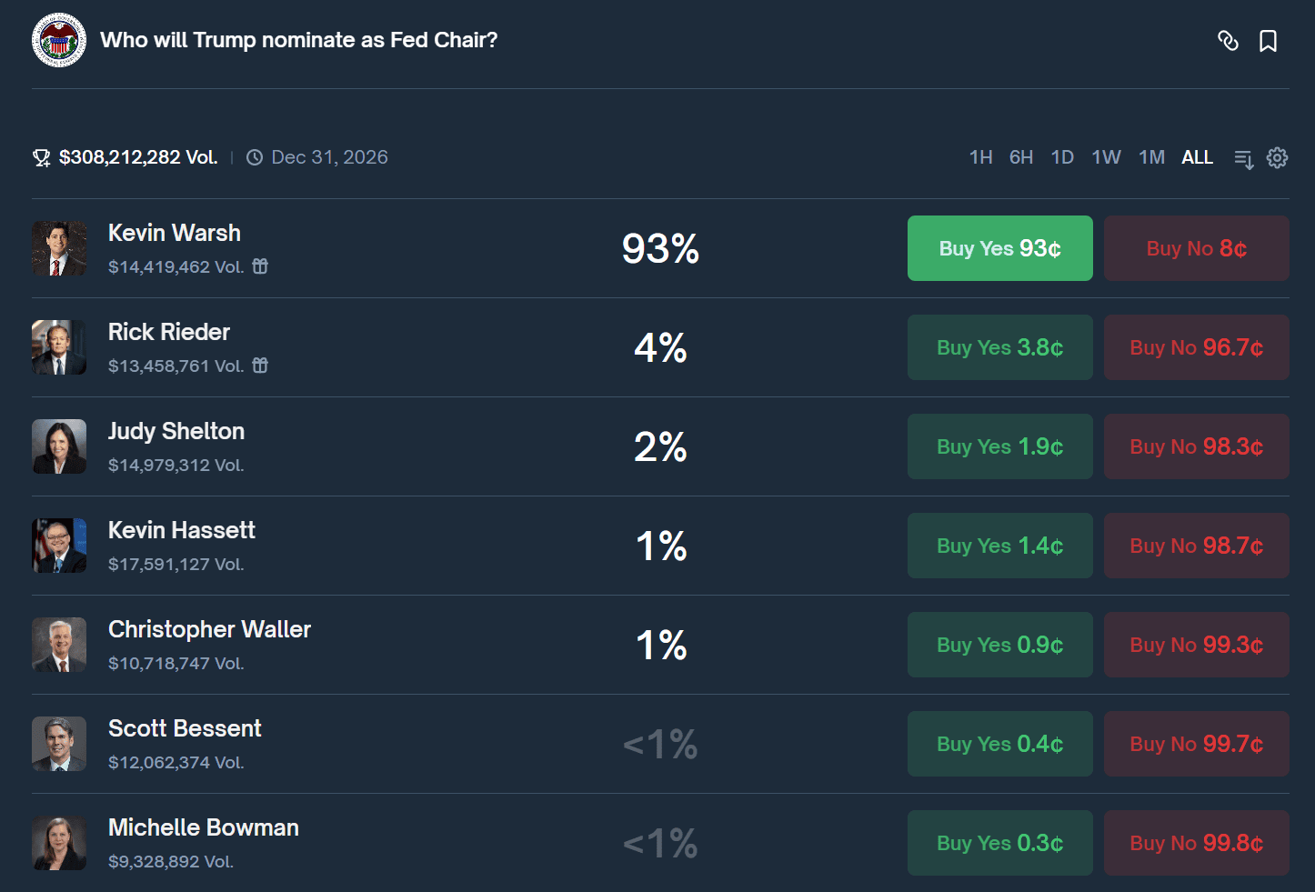Switch to the 1W time range
Viewport: 1315px width, 892px height.
click(1106, 157)
